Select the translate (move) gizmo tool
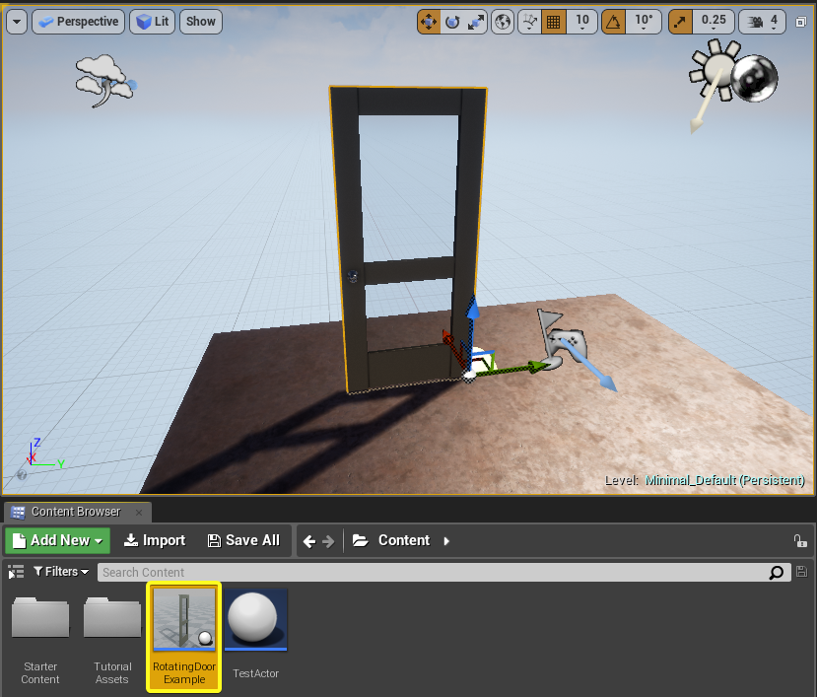 pyautogui.click(x=429, y=21)
